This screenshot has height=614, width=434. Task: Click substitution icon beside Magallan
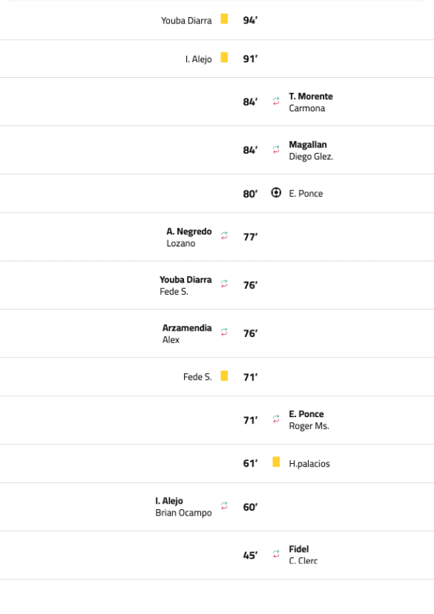click(x=276, y=150)
